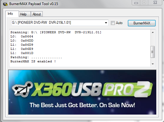Click the Auto checkbox label text
The height and width of the screenshot is (122, 164).
point(119,23)
